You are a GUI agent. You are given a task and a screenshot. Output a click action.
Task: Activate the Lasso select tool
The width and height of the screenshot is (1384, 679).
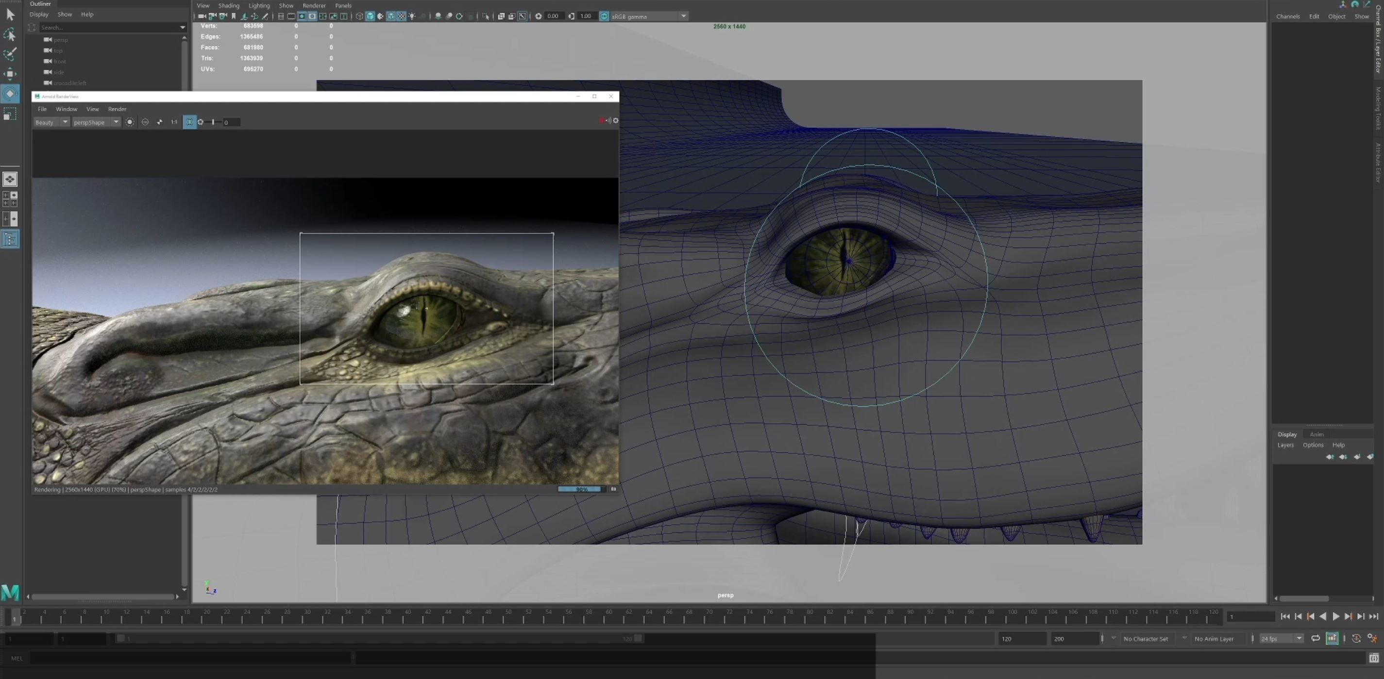click(10, 34)
